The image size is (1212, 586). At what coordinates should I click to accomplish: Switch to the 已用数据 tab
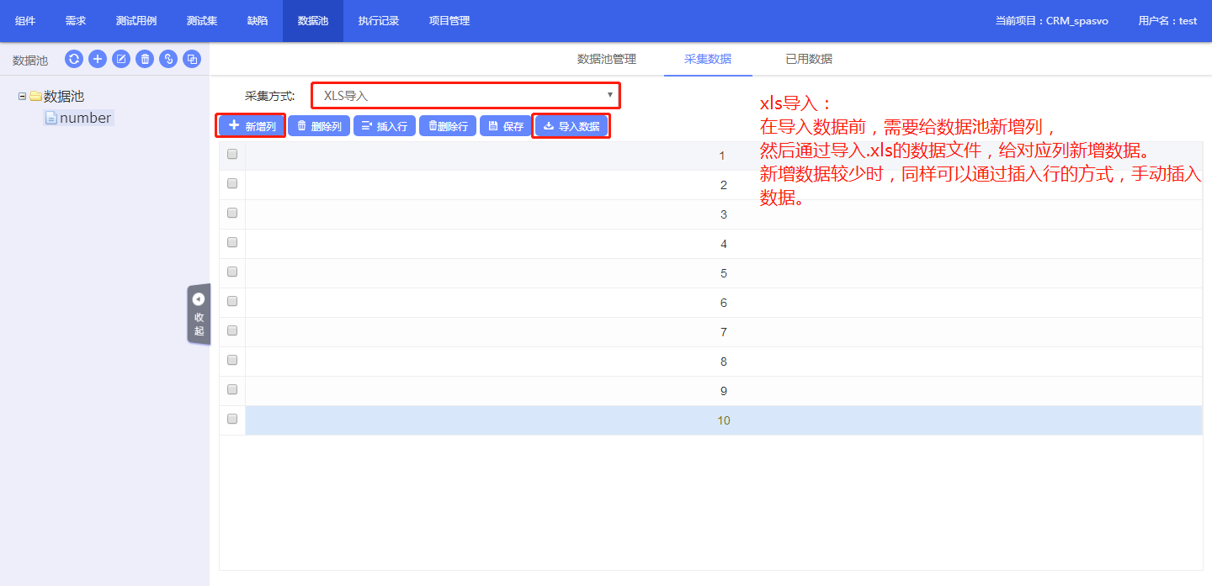click(x=809, y=59)
